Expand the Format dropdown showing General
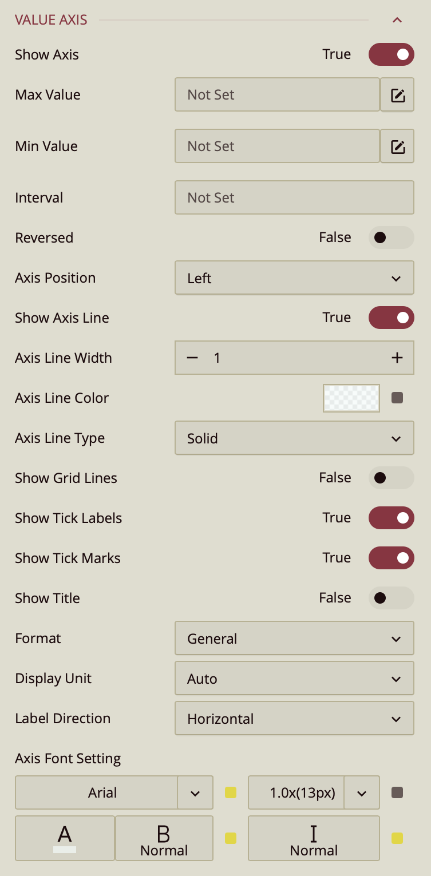Image resolution: width=431 pixels, height=876 pixels. tap(294, 639)
